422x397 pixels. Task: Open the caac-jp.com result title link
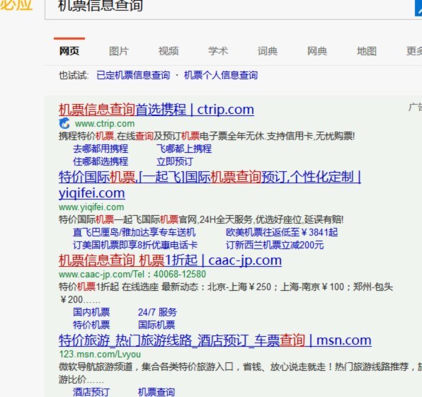(170, 260)
